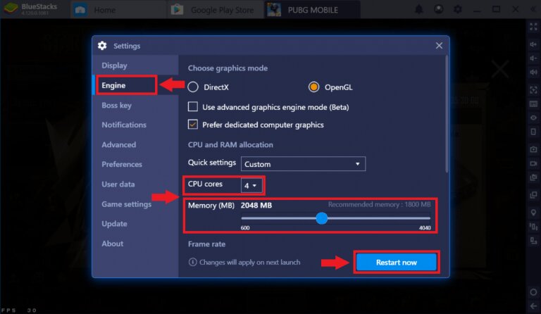Image resolution: width=541 pixels, height=314 pixels.
Task: Open the BlueStacks settings gear icon
Action: 458,10
